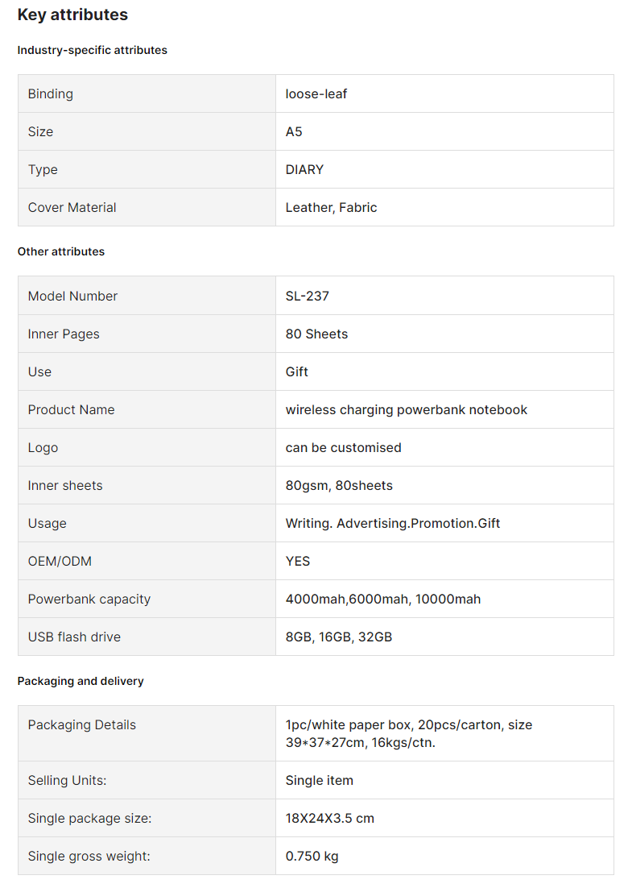
Task: Select the OEM/ODM label cell
Action: pyautogui.click(x=147, y=561)
